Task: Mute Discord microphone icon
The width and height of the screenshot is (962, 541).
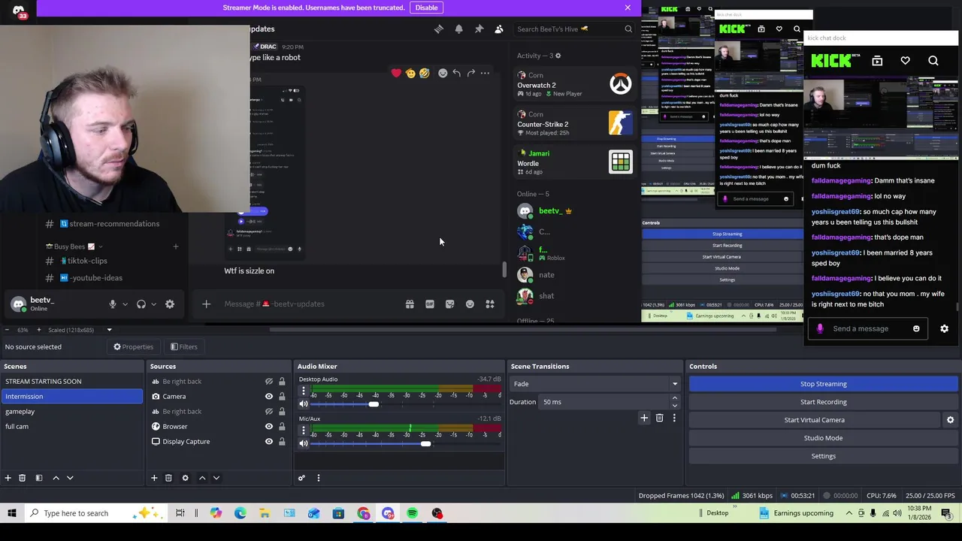Action: click(113, 304)
